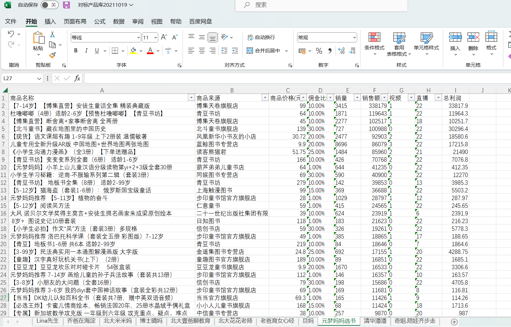The image size is (511, 327).
Task: Click the Borders icon
Action: (115, 50)
